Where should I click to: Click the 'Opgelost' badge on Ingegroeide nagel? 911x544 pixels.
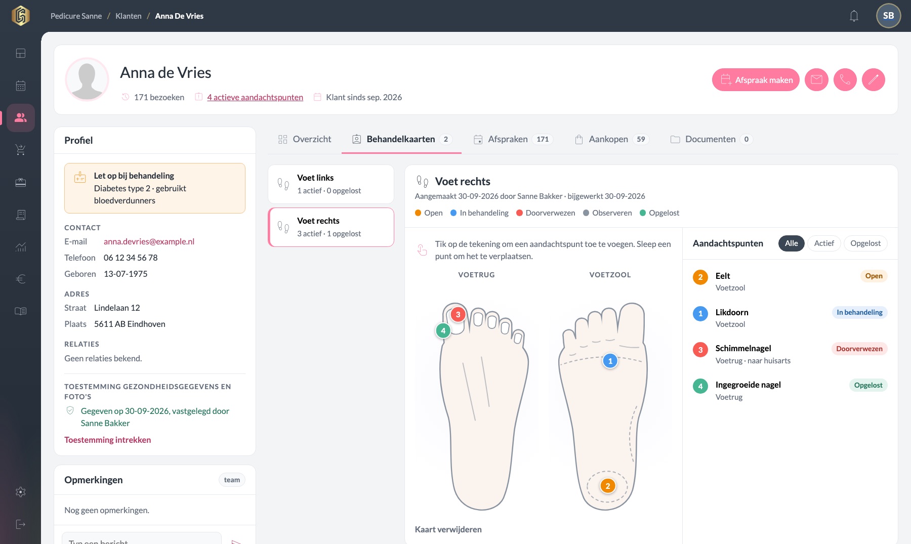point(868,385)
